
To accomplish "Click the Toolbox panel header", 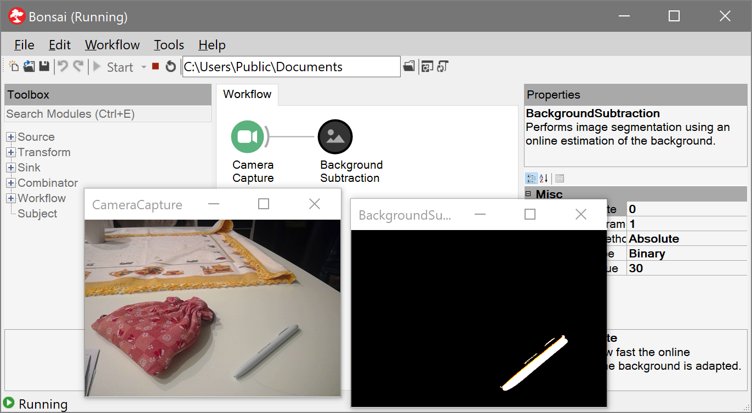I will 108,95.
